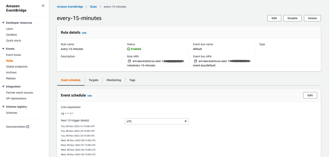The height and width of the screenshot is (157, 329).
Task: Click the every-15-minutes page heading
Action: click(79, 18)
